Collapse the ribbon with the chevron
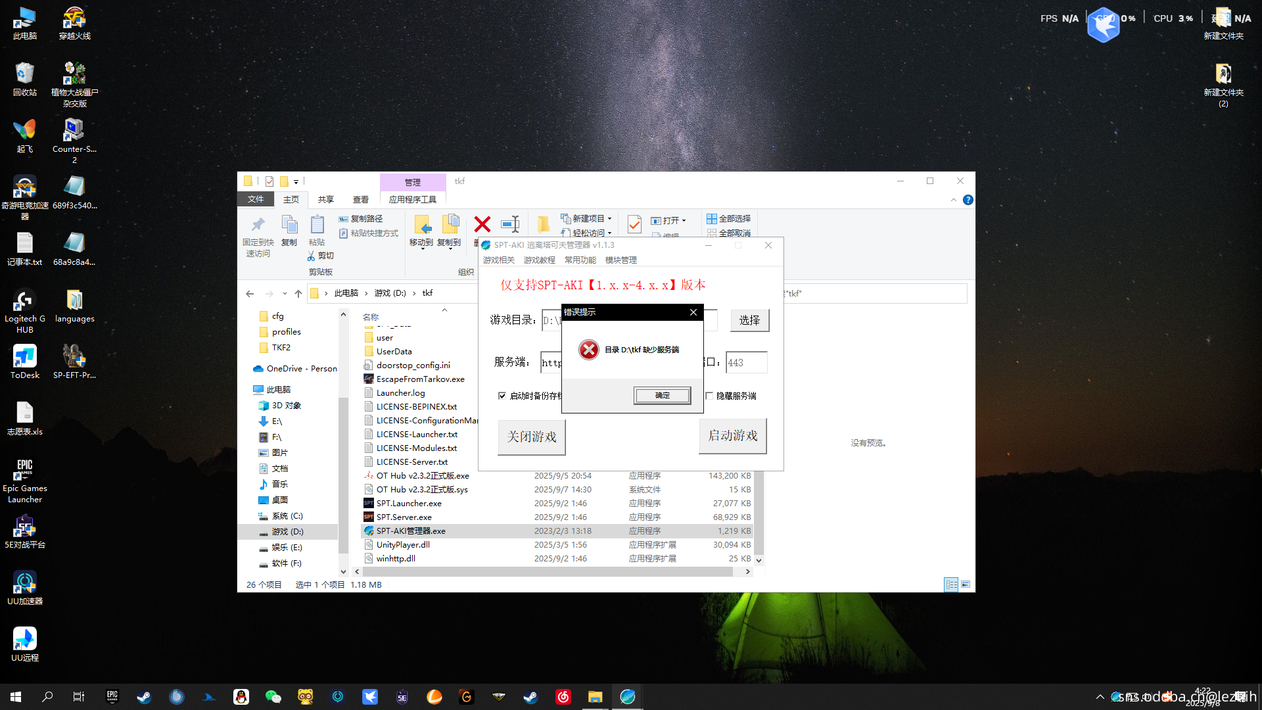 tap(954, 200)
